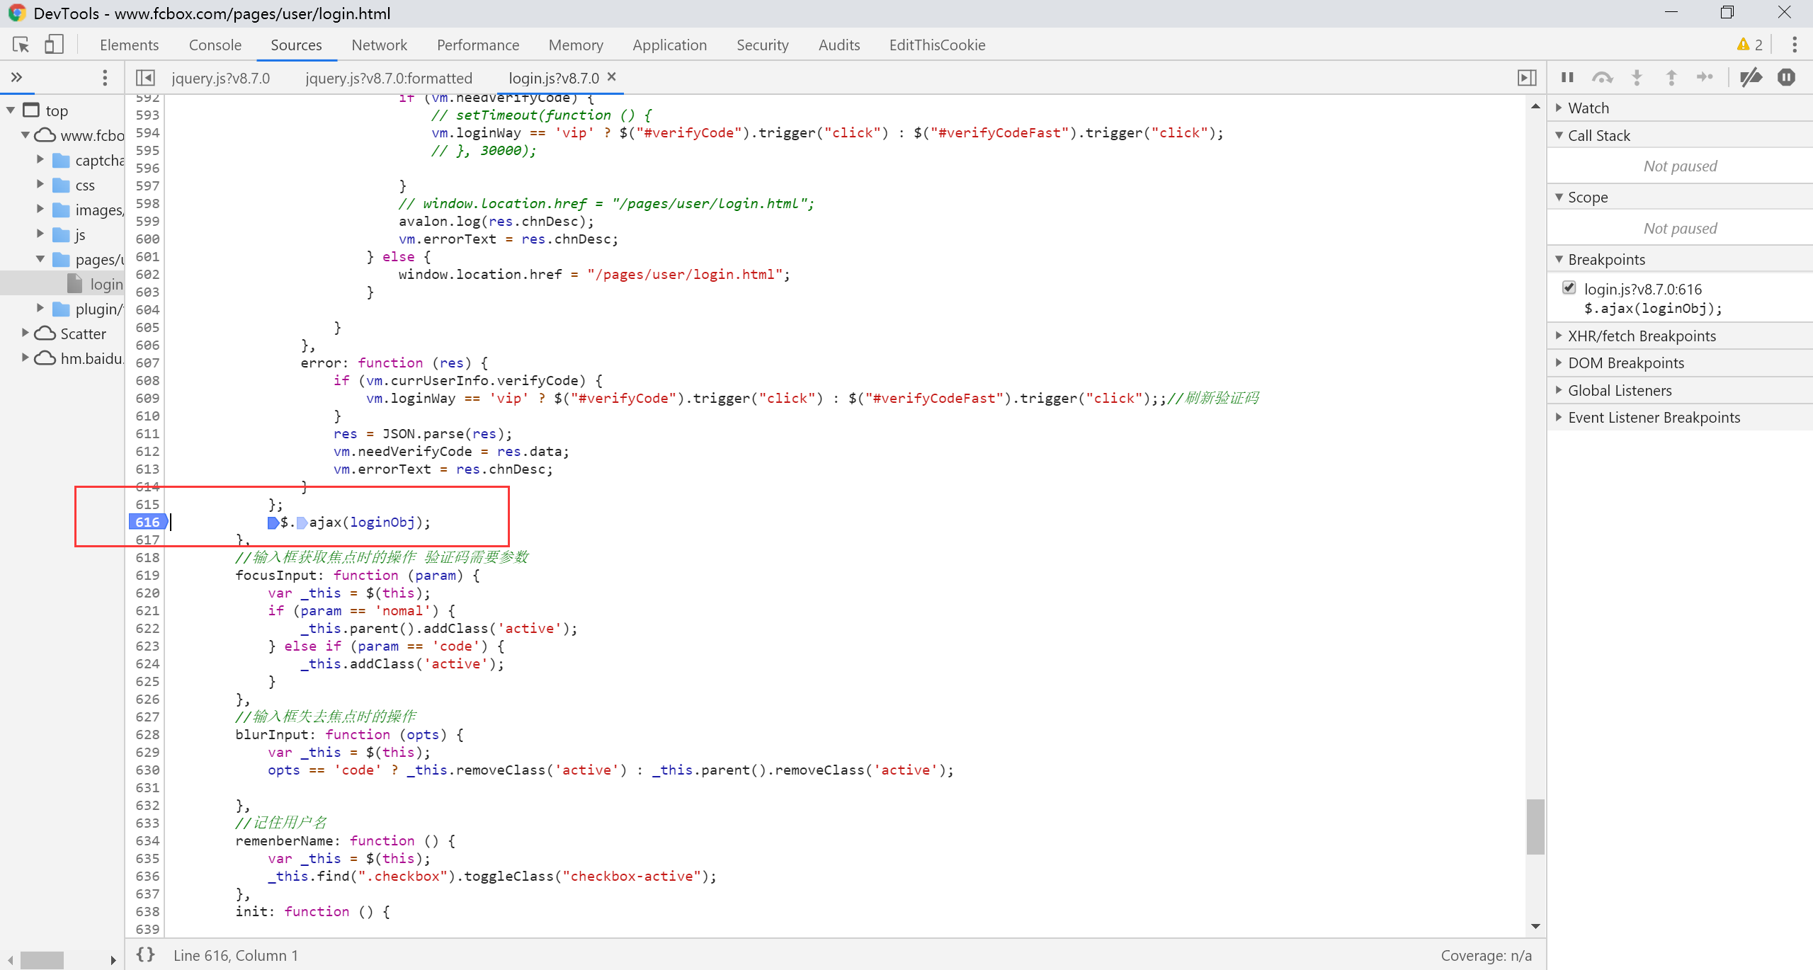
Task: Toggle the device toolbar icon
Action: tap(54, 45)
